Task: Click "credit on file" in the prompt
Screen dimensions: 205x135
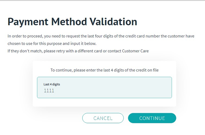Action: coord(147,70)
